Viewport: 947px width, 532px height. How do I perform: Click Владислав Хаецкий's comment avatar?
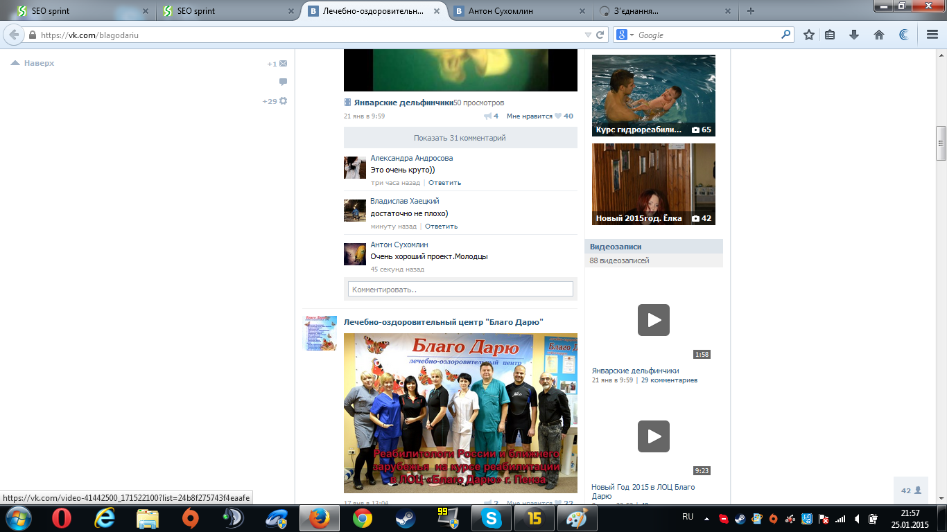(x=355, y=211)
